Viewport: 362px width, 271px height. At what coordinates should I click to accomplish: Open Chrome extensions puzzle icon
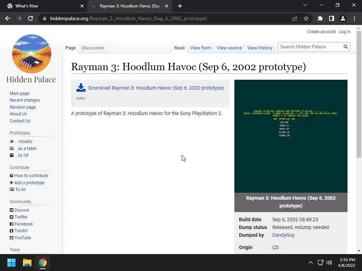pos(320,18)
